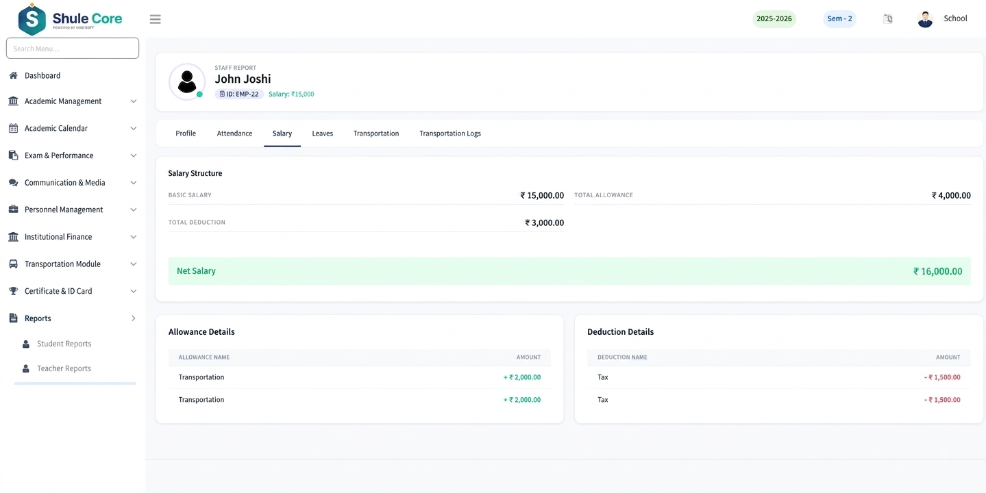Toggle the hamburger sidebar menu
The width and height of the screenshot is (986, 493).
[156, 19]
